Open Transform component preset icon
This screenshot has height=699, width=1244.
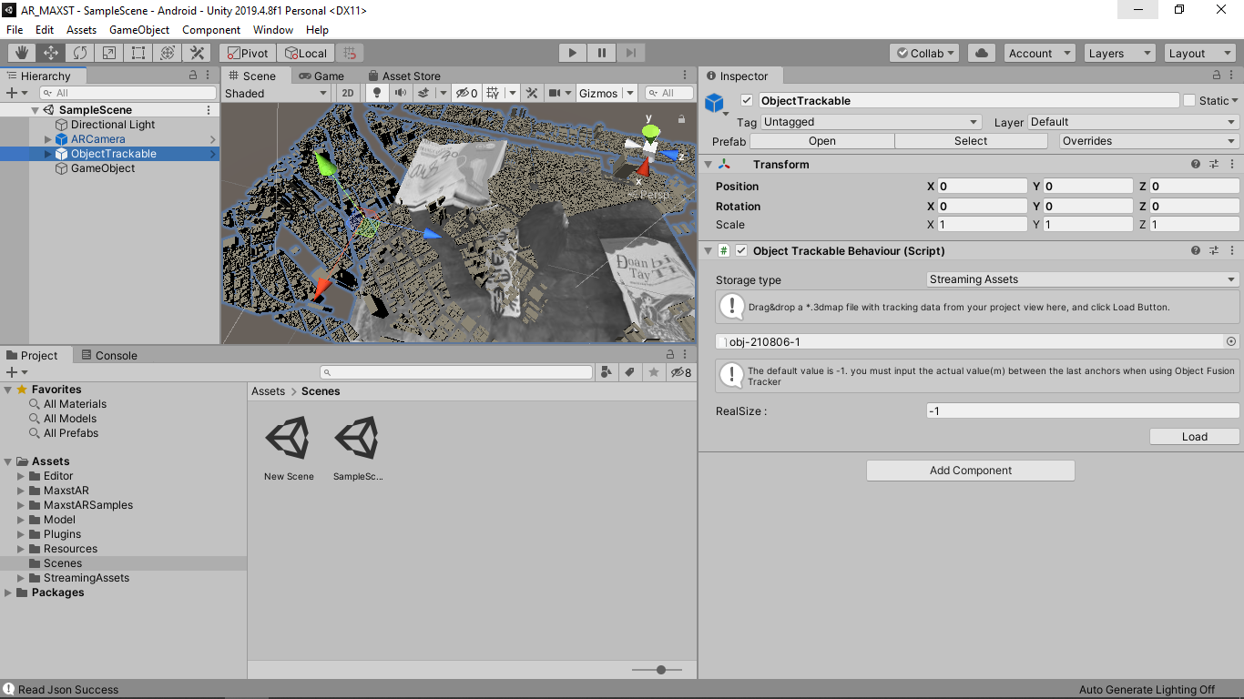tap(1214, 164)
